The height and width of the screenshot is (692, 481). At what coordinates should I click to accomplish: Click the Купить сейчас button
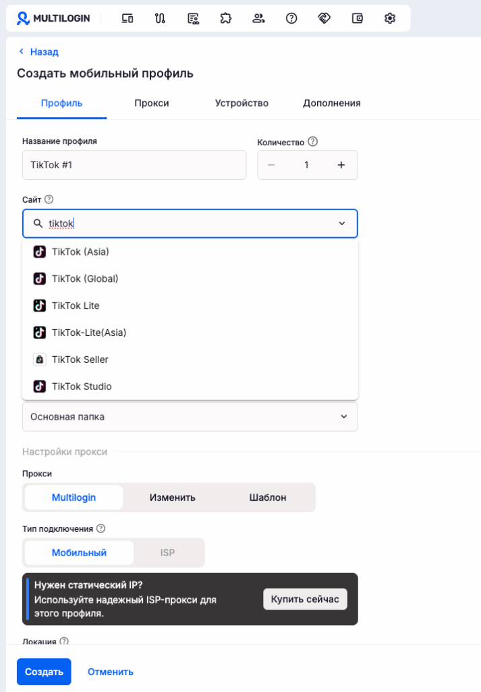coord(305,599)
